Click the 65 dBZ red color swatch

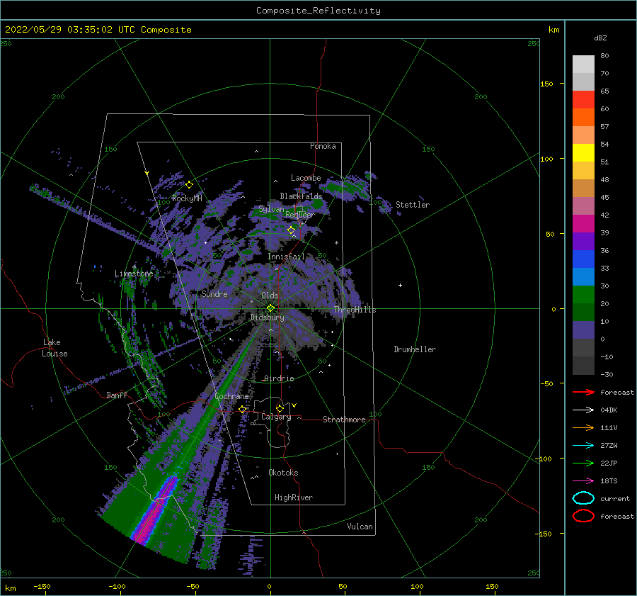click(x=583, y=99)
